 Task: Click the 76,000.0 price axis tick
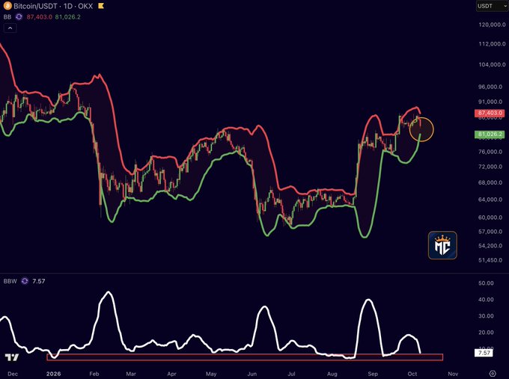(x=490, y=152)
